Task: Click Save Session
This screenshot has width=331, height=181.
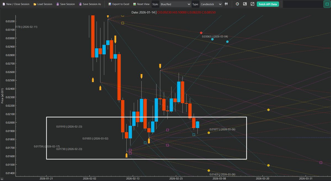Action: click(x=65, y=4)
